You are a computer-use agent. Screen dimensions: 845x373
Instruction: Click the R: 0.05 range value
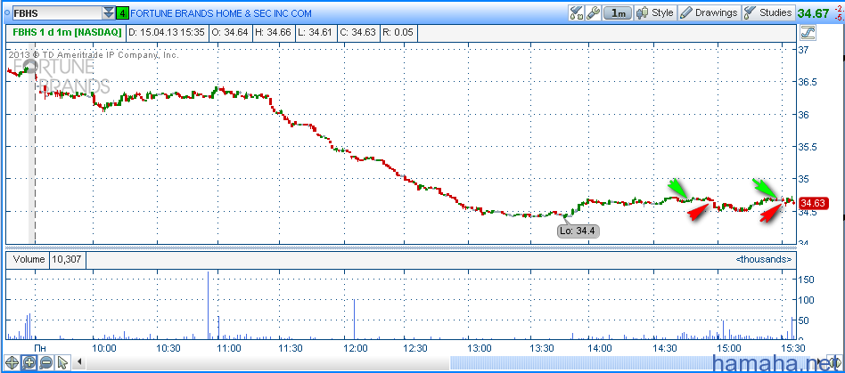tap(398, 33)
